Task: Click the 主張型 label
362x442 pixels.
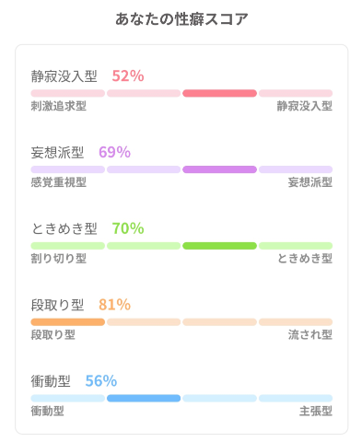Action: [x=316, y=411]
